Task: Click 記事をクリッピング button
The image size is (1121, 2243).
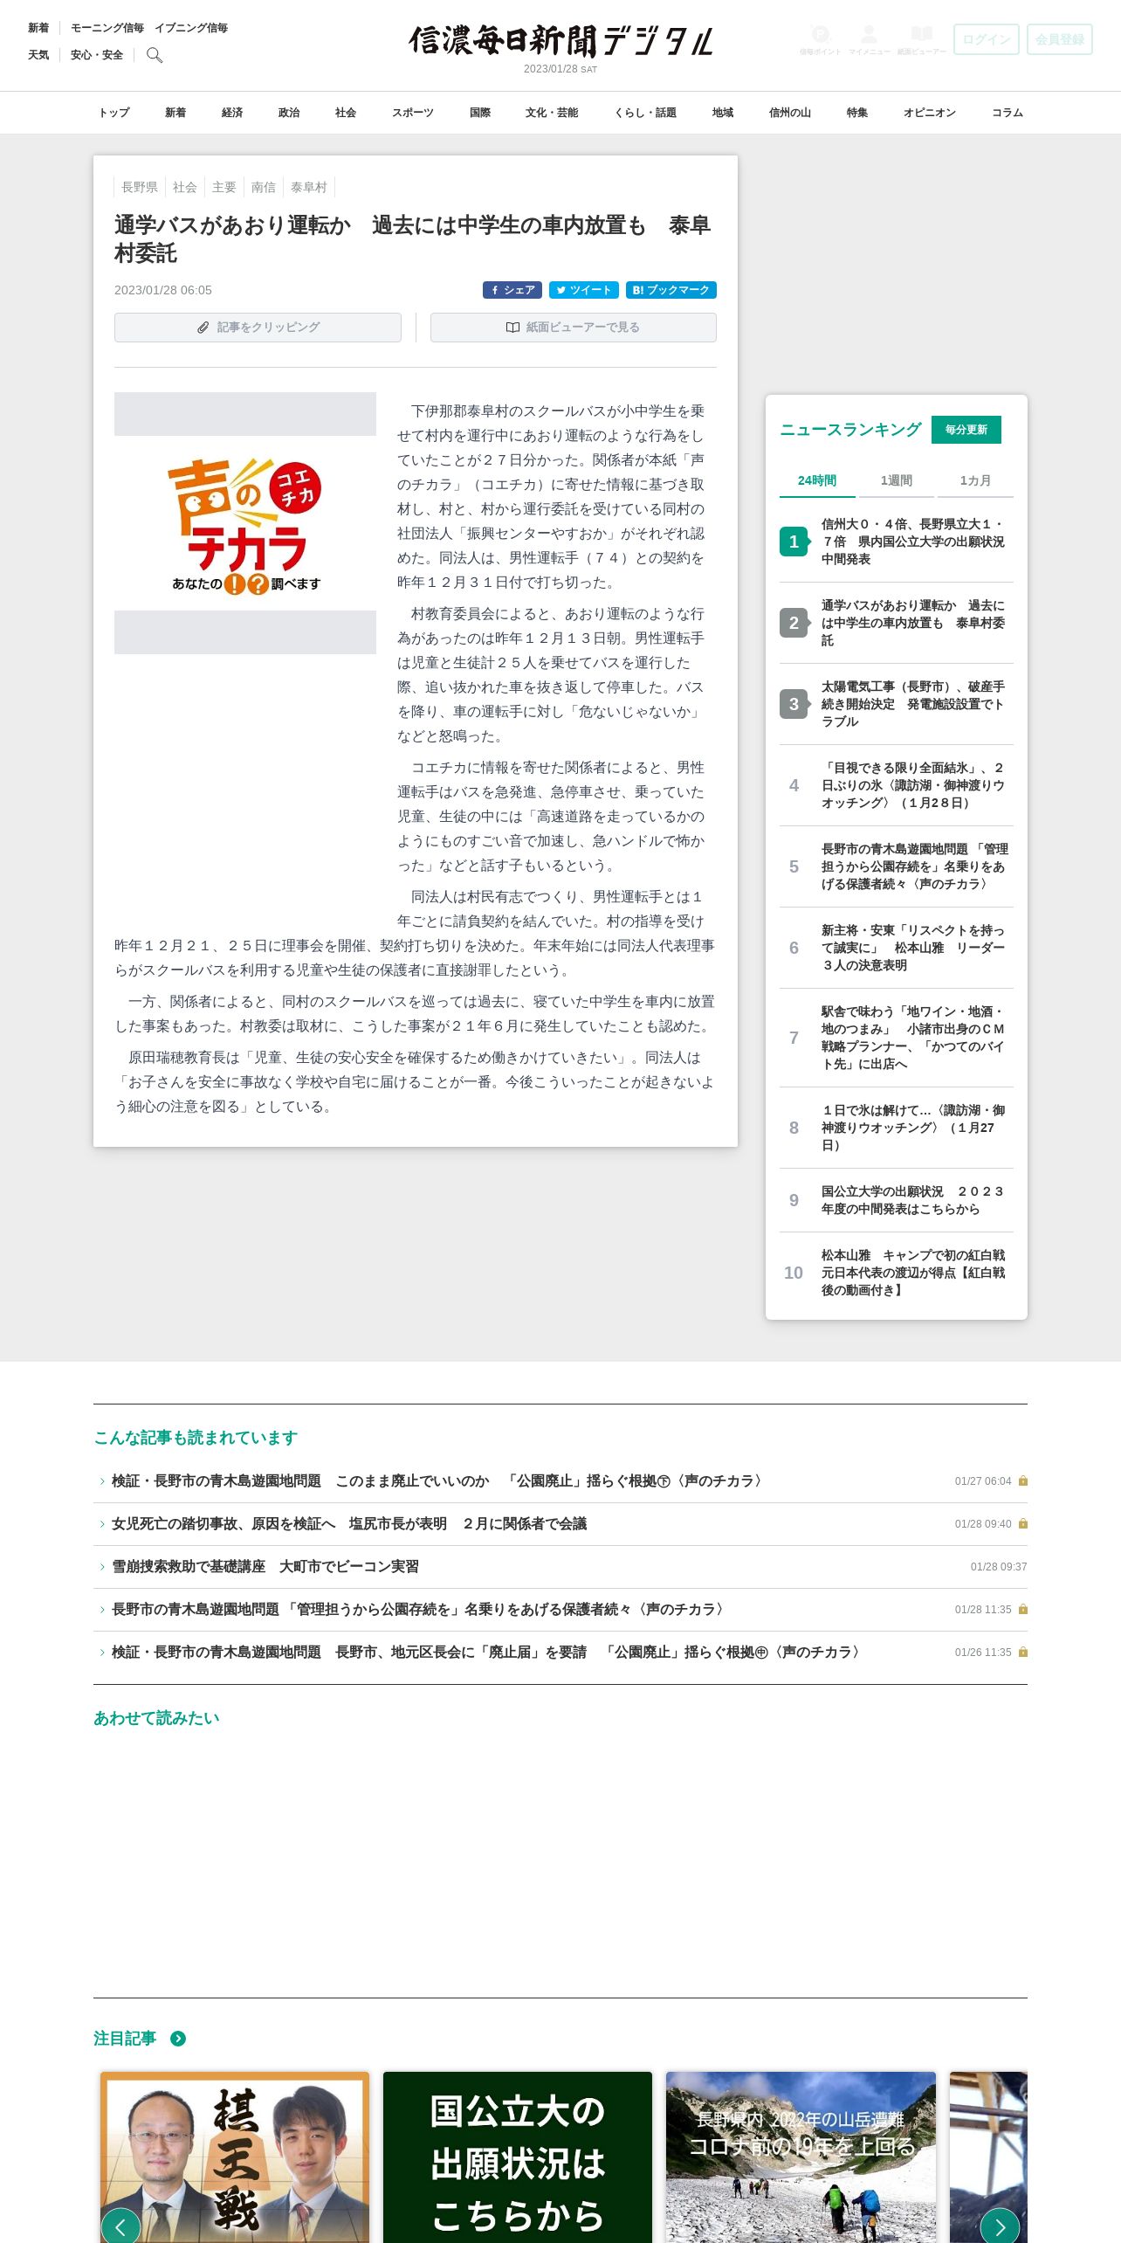Action: [x=258, y=327]
